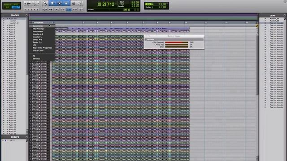Click the green Grid indicator button

148,4
